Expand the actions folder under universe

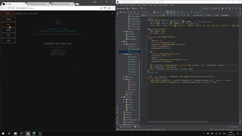[x=124, y=100]
